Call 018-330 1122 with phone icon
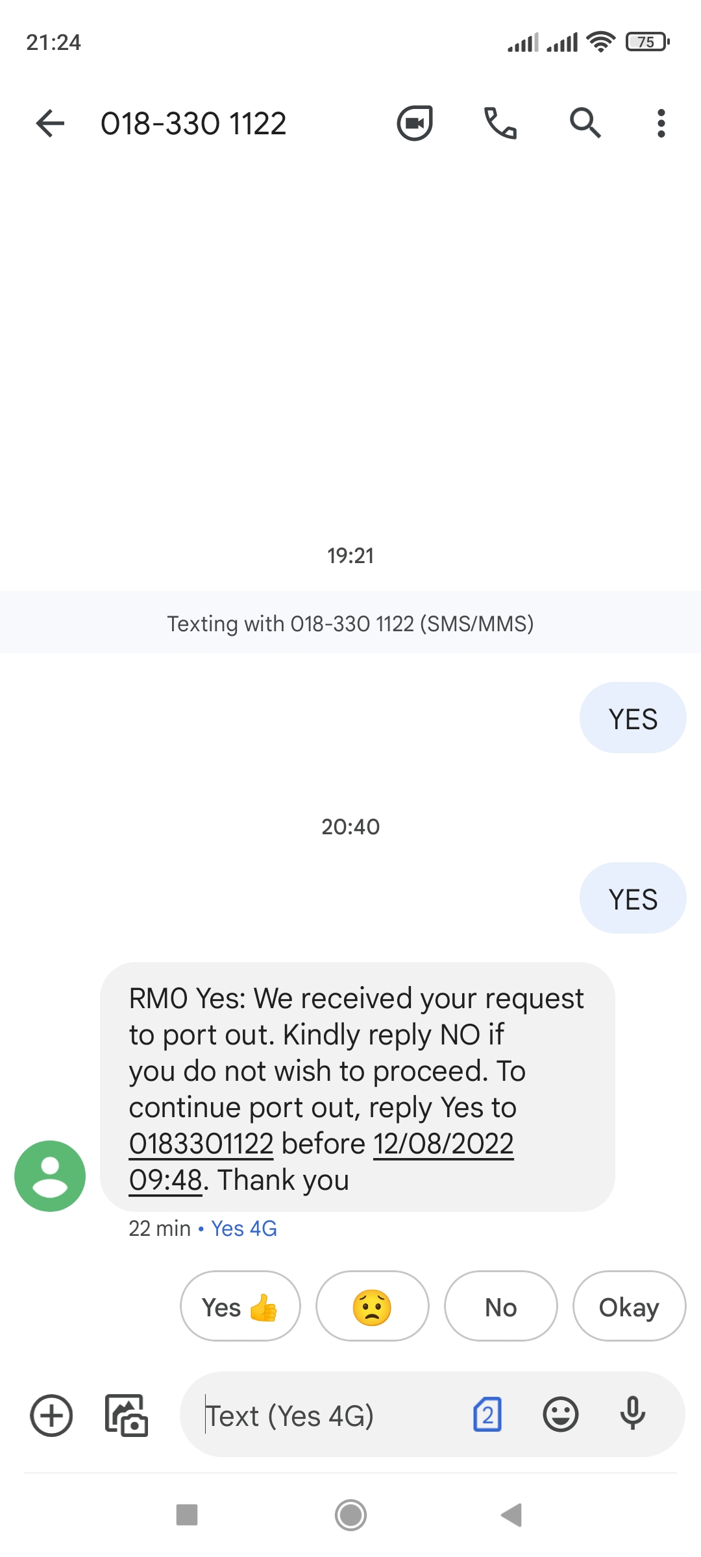This screenshot has width=701, height=1557. 500,123
